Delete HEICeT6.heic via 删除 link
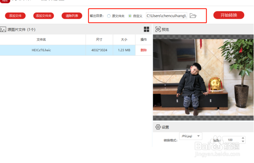 click(143, 50)
